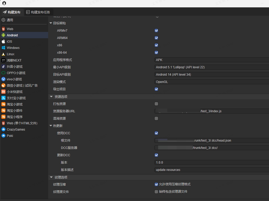Click the 支付宝小游戏 Alipay icon

(x=3, y=98)
